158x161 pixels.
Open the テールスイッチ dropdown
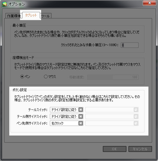point(66,110)
